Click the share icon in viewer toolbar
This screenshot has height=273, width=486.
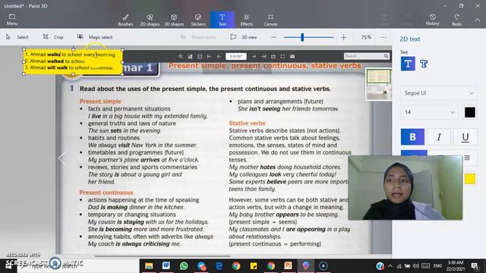(273, 56)
